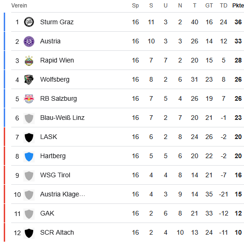The height and width of the screenshot is (244, 244).
Task: Open the Sturm Graz team link
Action: (x=57, y=22)
